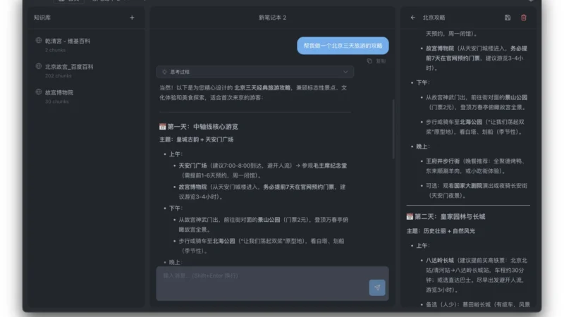This screenshot has height=317, width=564.
Task: Click 备选（人少）：慕田峪长城 line
Action: pyautogui.click(x=478, y=304)
